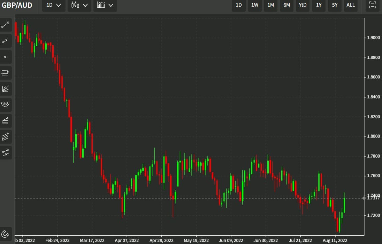The width and height of the screenshot is (382, 244).
Task: Open fullscreen chart view
Action: click(x=373, y=5)
